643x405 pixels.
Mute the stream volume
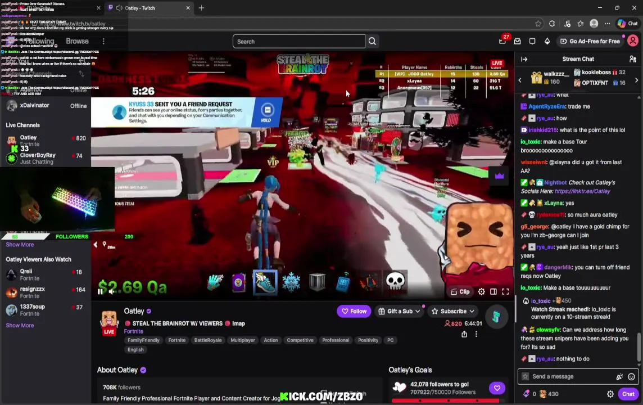point(111,291)
